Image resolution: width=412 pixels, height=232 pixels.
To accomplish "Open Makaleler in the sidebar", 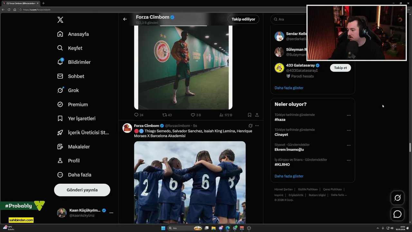I will (74, 147).
